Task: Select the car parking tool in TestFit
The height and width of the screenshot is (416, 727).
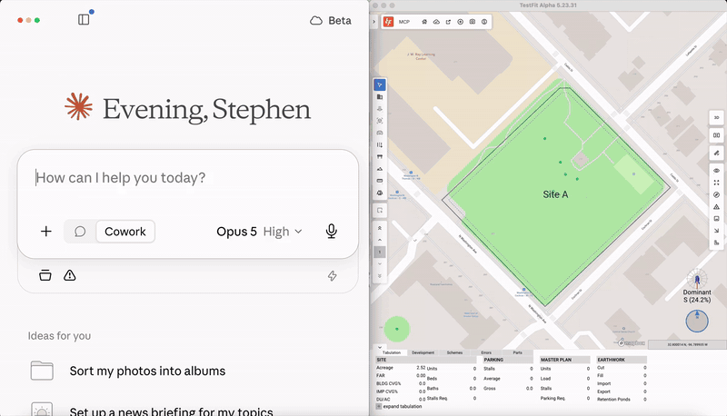Action: (x=380, y=133)
